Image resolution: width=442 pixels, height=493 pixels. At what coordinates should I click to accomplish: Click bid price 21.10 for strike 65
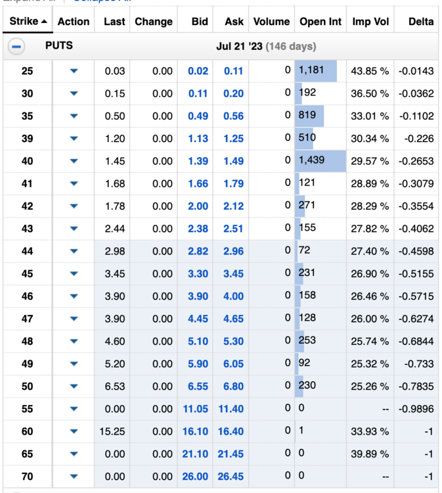click(x=196, y=454)
